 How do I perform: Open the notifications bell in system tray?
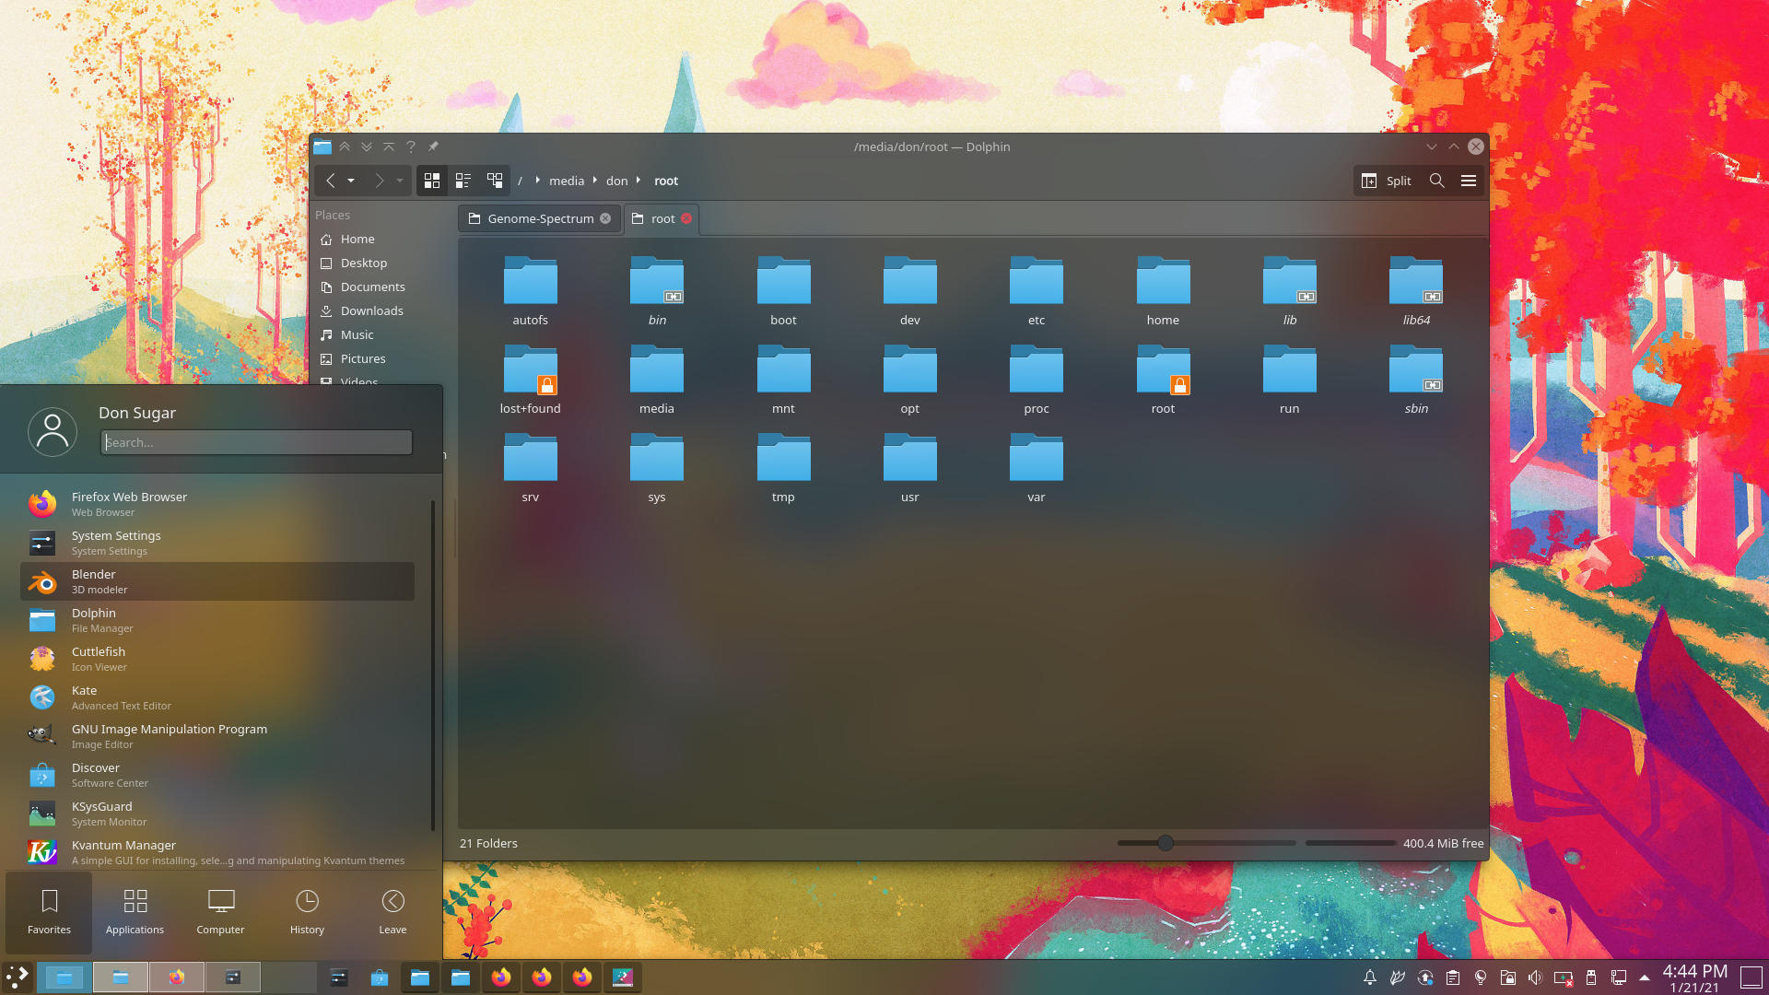(1370, 977)
